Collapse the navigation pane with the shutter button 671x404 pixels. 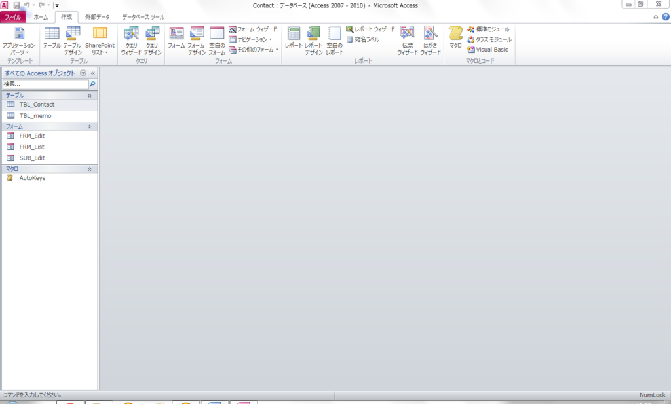click(93, 73)
